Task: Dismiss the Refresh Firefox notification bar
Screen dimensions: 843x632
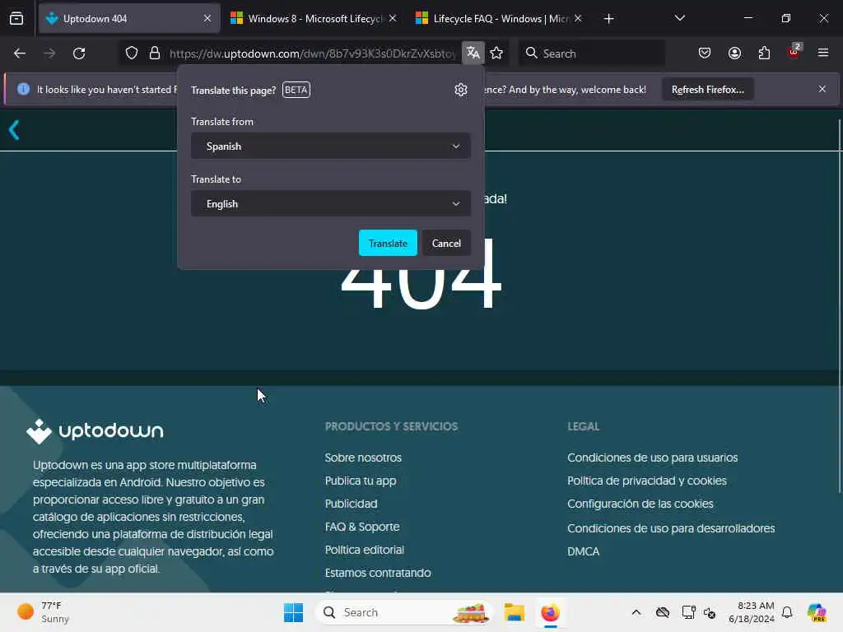Action: point(822,89)
